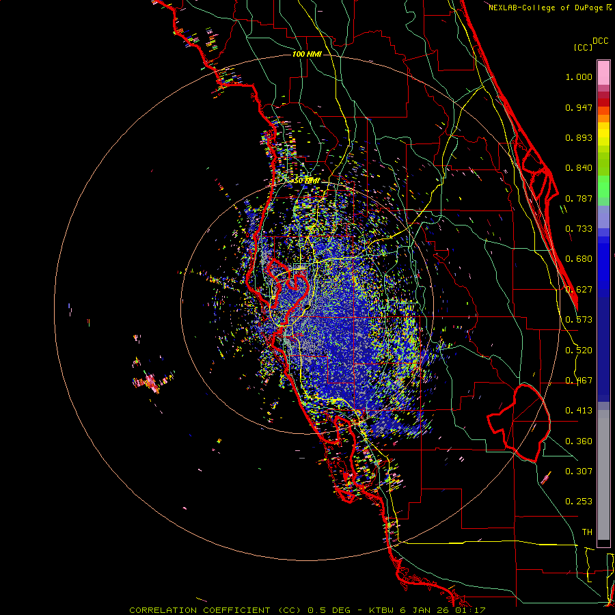Viewport: 615px width, 615px height.
Task: Click the yellow segment of the color bar
Action: pos(603,134)
